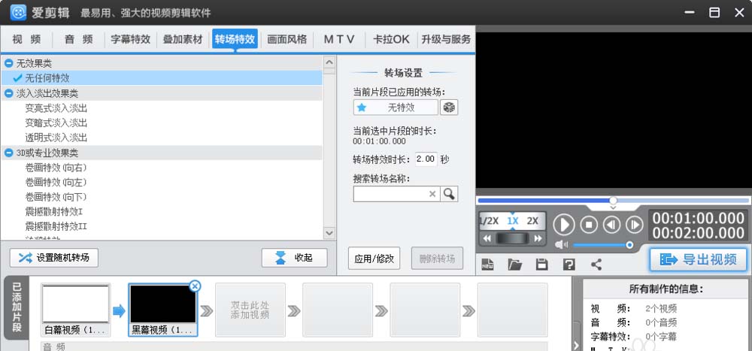Open the 画面风格 tab
This screenshot has width=752, height=351.
pyautogui.click(x=287, y=39)
